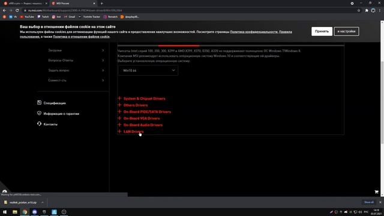Screen dimensions: 384x216
Task: Click the Chrome taskbar icon
Action: click(x=25, y=212)
